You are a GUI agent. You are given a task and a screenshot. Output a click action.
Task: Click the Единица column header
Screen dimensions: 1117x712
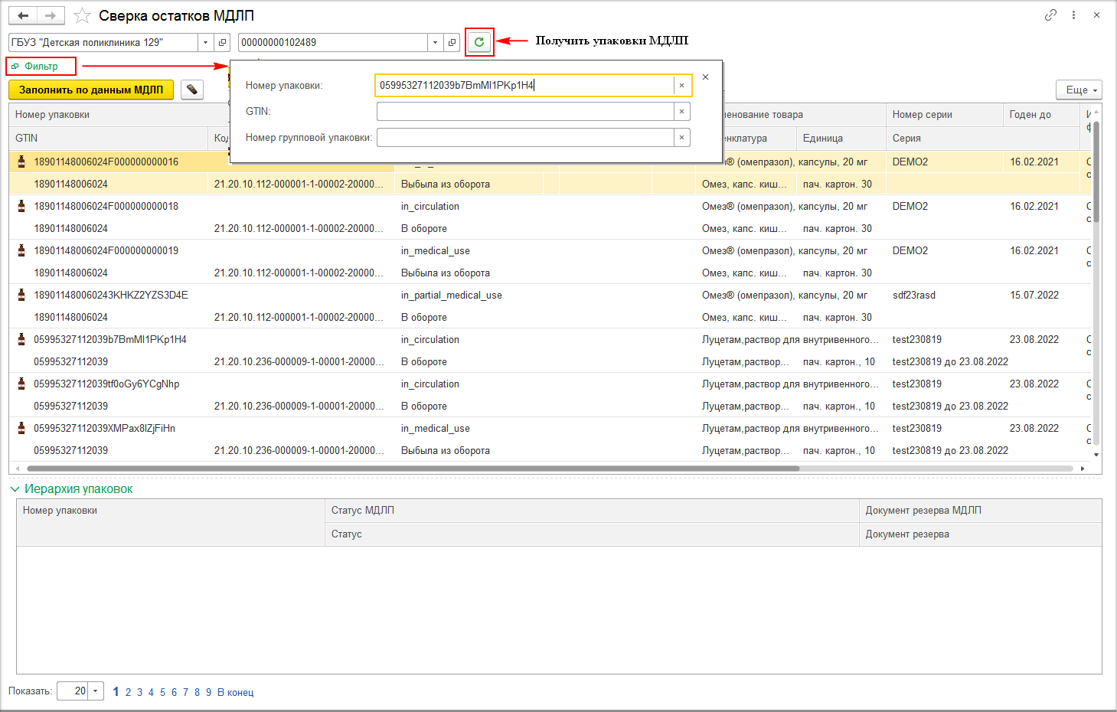click(841, 139)
